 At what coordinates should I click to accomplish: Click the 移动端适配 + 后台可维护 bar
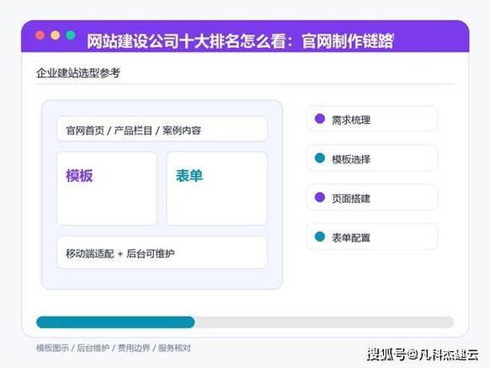[162, 253]
